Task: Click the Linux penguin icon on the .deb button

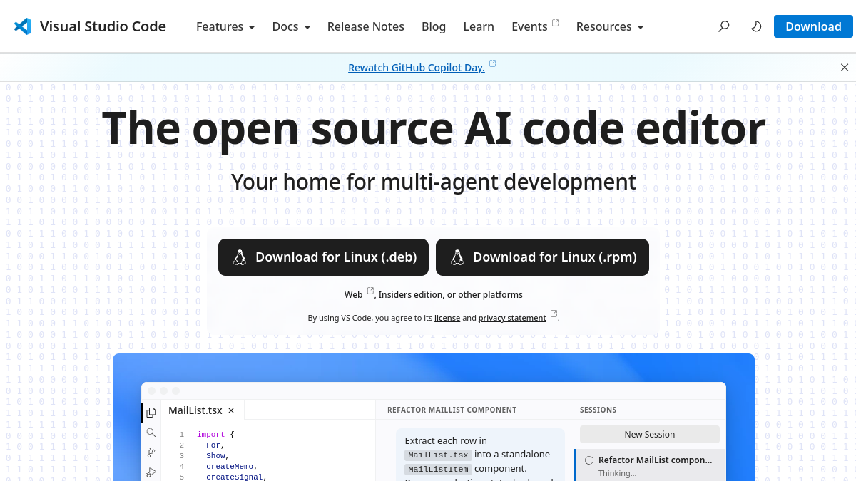Action: point(240,257)
